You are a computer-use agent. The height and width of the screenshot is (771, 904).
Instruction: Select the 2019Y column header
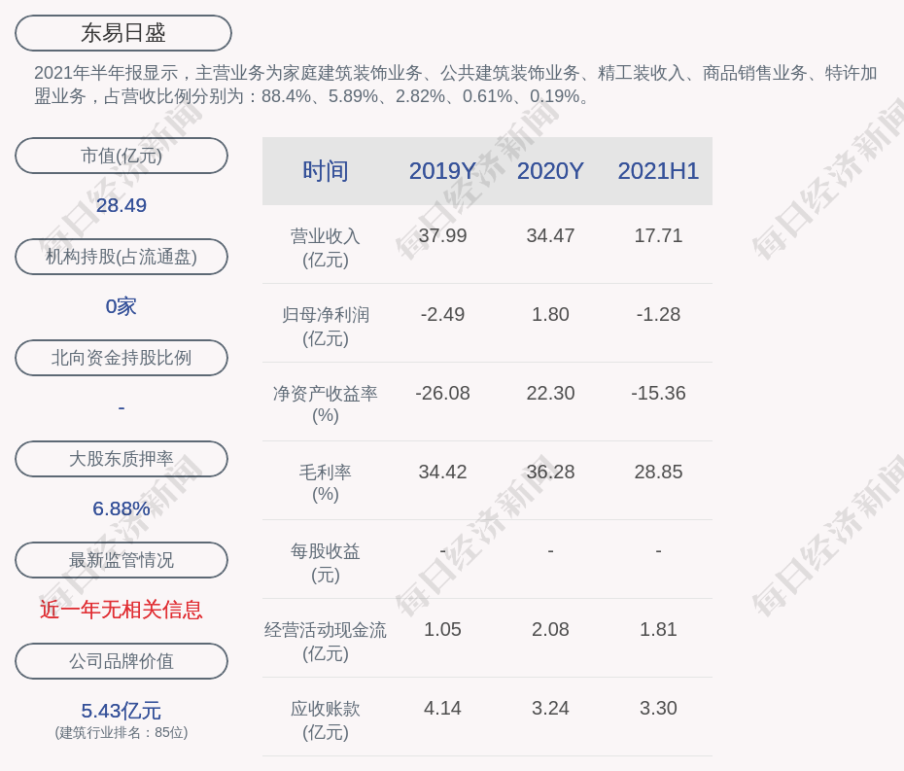click(442, 171)
